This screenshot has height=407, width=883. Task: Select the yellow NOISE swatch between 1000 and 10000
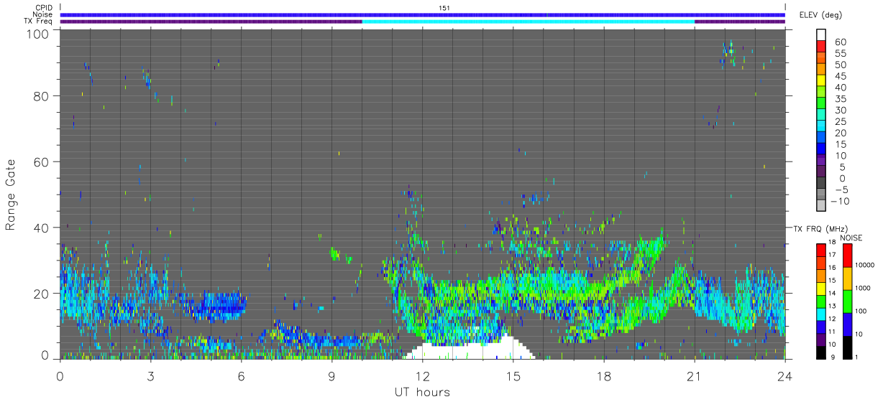tap(847, 278)
